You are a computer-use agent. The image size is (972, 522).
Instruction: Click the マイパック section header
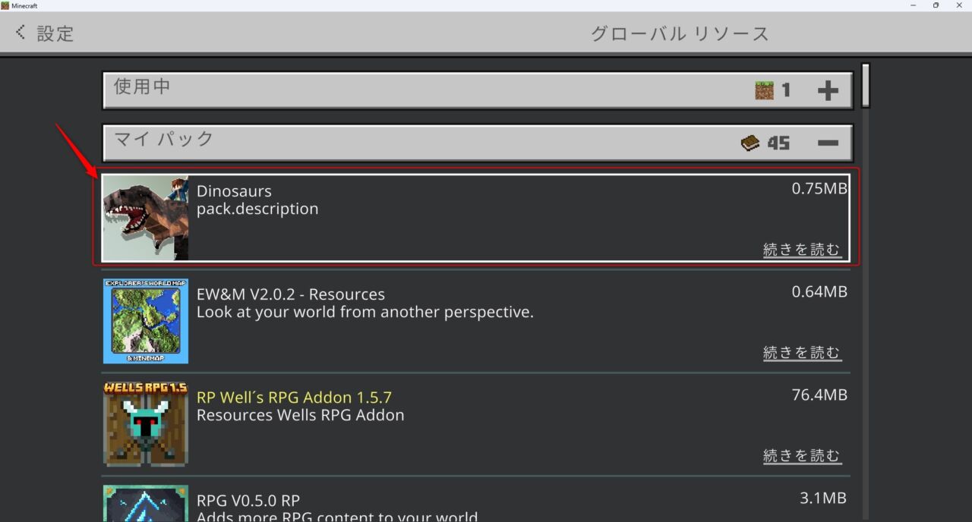pos(380,142)
